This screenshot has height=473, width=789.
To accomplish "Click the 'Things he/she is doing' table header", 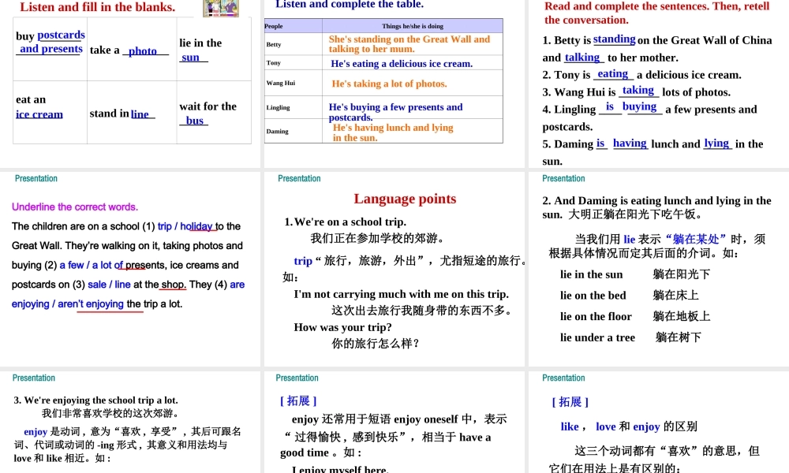I will (413, 26).
